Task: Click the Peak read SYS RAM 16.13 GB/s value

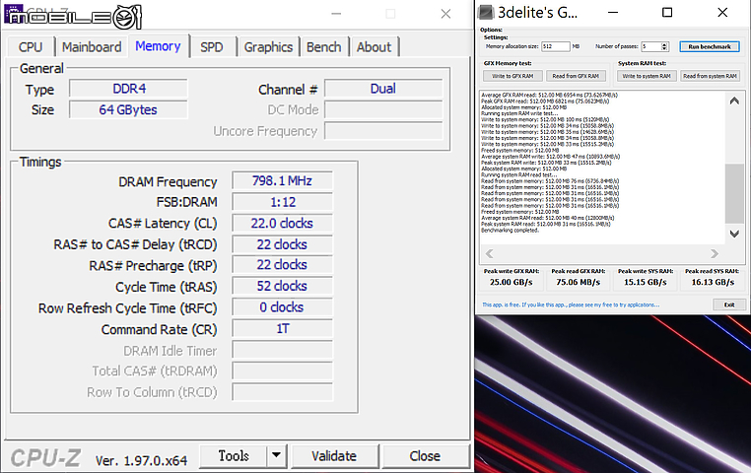Action: click(713, 282)
